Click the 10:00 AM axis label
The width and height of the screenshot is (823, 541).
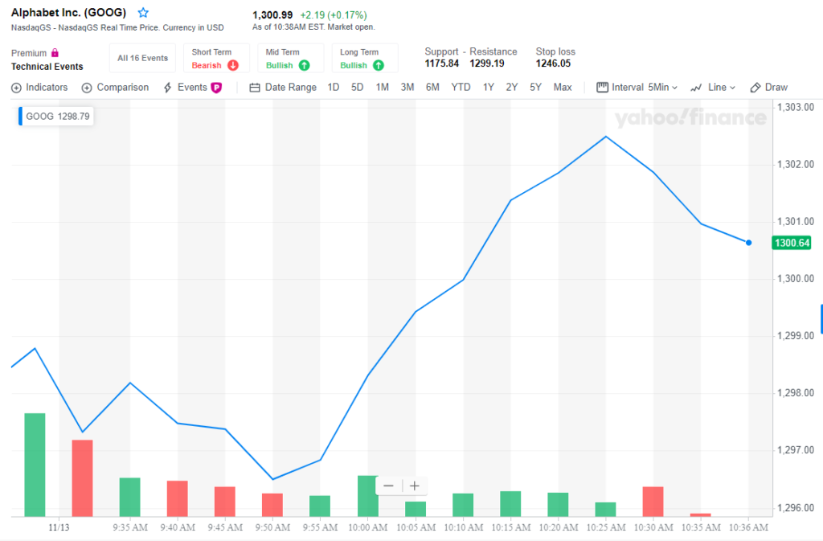point(368,527)
